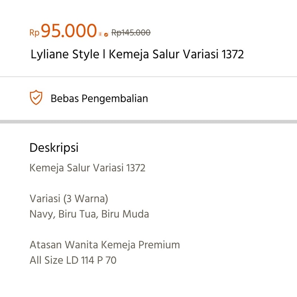Click the thin divider line under title

(x=148, y=77)
